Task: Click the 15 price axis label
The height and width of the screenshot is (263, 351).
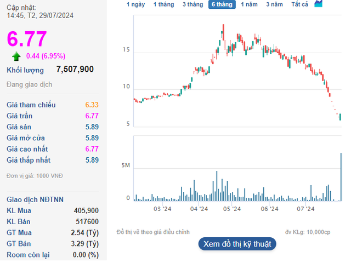Action: (127, 50)
